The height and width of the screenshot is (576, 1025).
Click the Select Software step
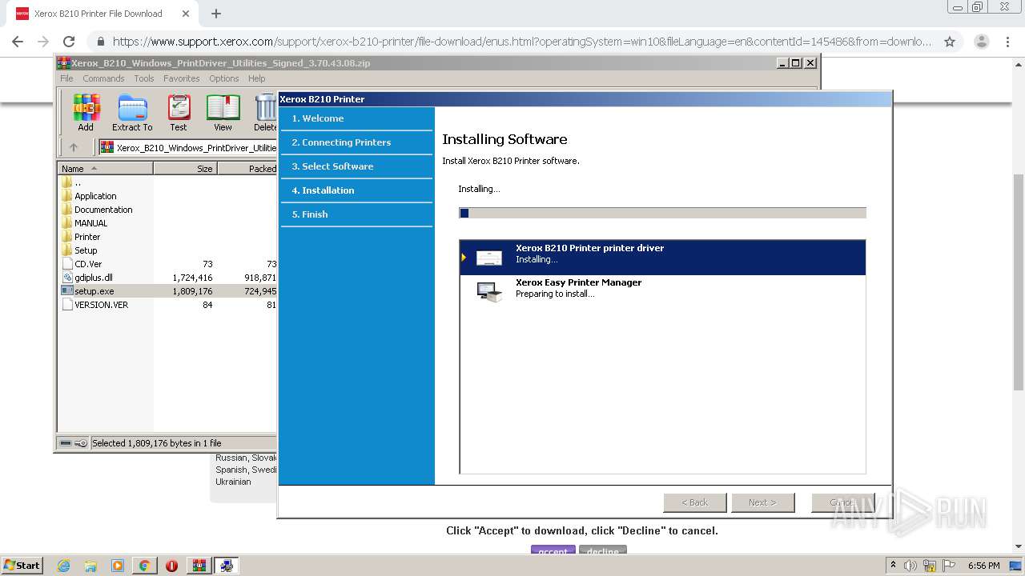point(357,166)
